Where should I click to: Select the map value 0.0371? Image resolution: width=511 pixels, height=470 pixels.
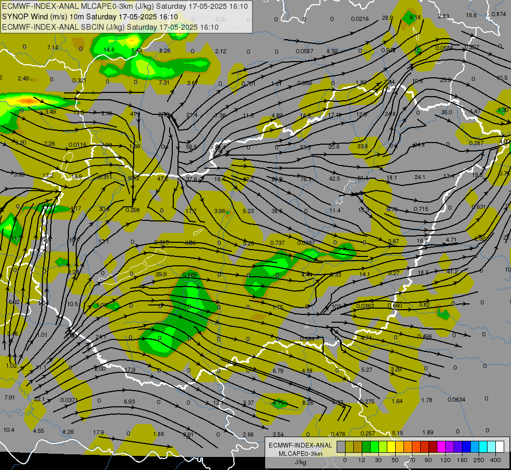(69, 400)
